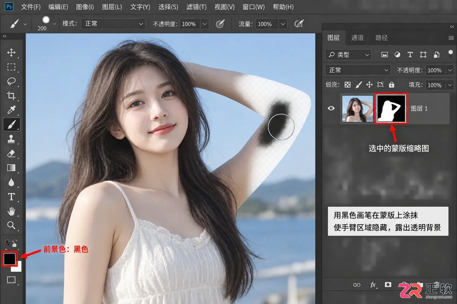Expand the 流量 flow dropdown arrow
457x304 pixels.
[x=283, y=24]
